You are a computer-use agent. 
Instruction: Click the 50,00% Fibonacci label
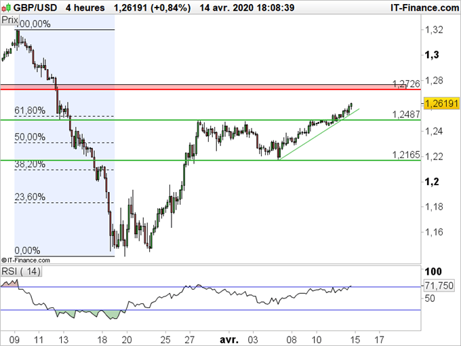pyautogui.click(x=30, y=137)
